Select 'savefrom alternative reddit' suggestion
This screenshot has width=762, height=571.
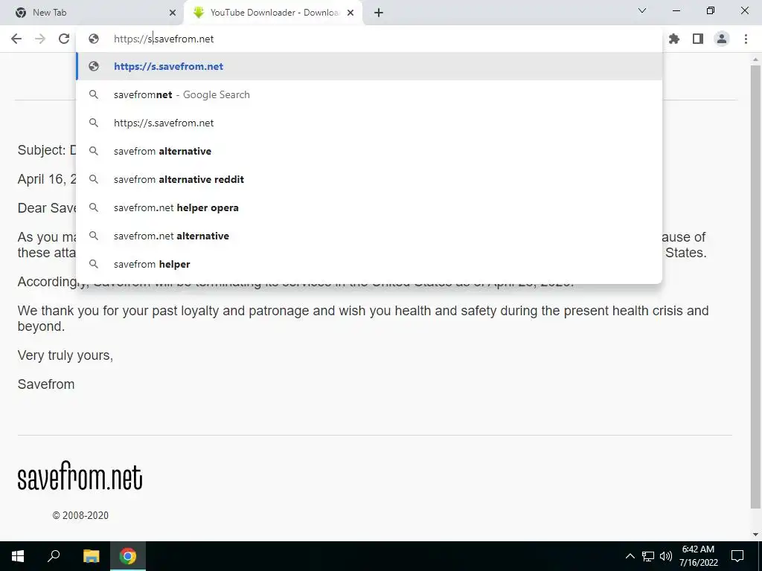369,179
